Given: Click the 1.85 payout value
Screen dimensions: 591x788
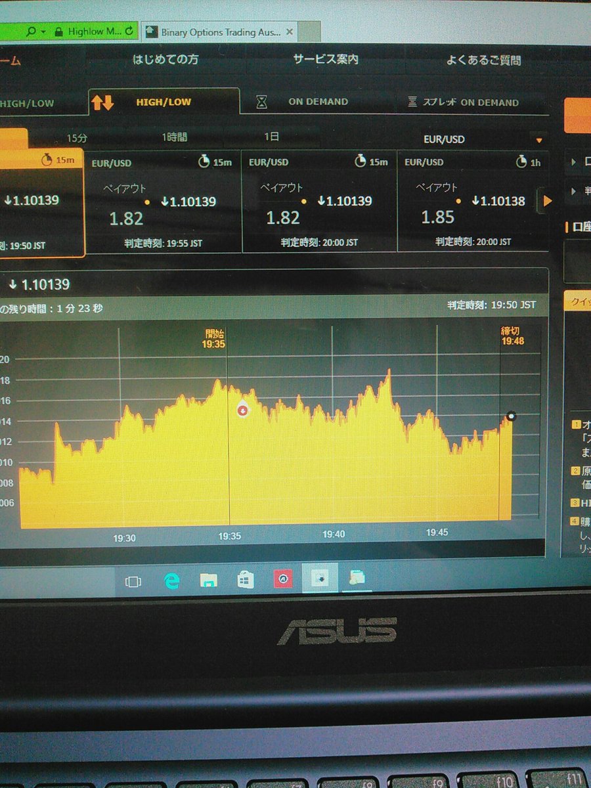Looking at the screenshot, I should [437, 217].
